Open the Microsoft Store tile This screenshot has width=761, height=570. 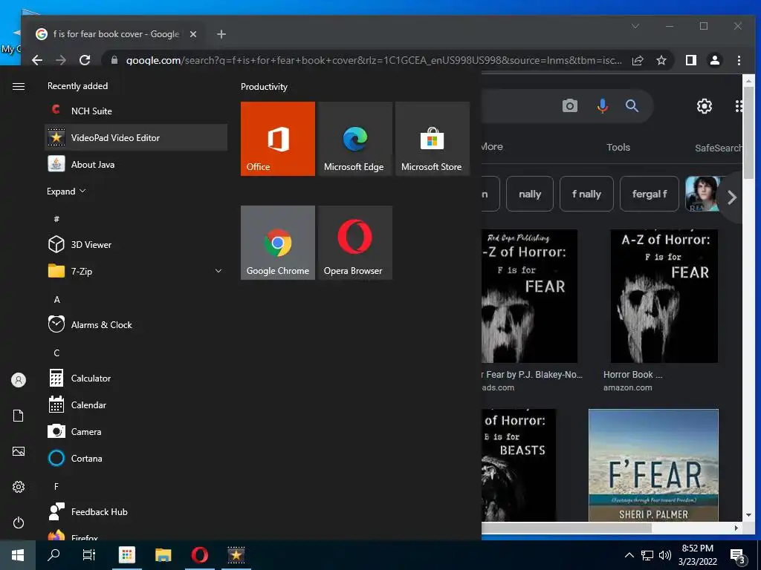pos(433,139)
